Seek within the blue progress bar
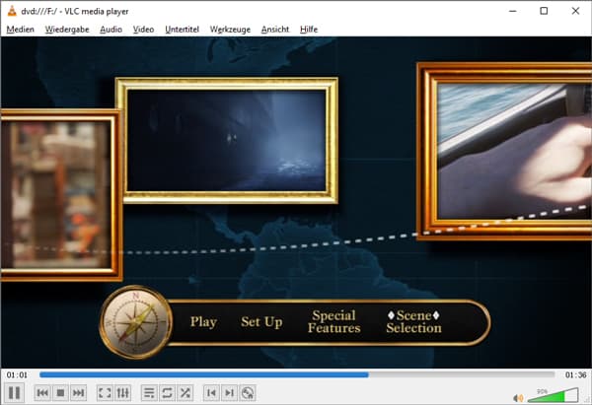The height and width of the screenshot is (405, 592). pyautogui.click(x=297, y=374)
